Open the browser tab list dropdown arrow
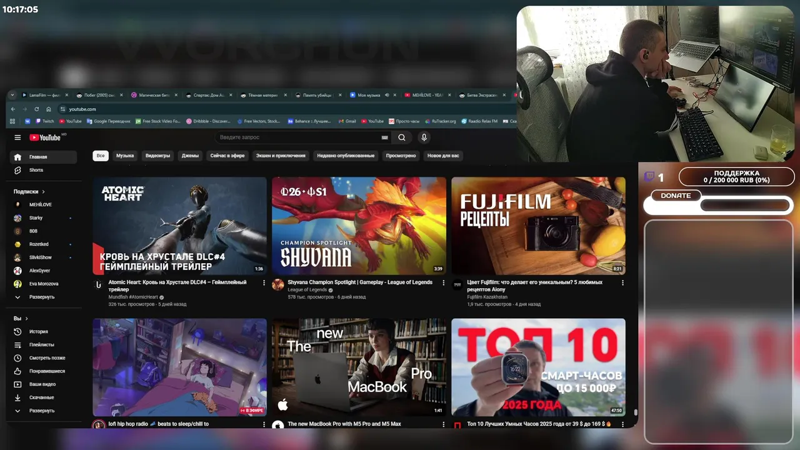The width and height of the screenshot is (800, 450). (13, 95)
